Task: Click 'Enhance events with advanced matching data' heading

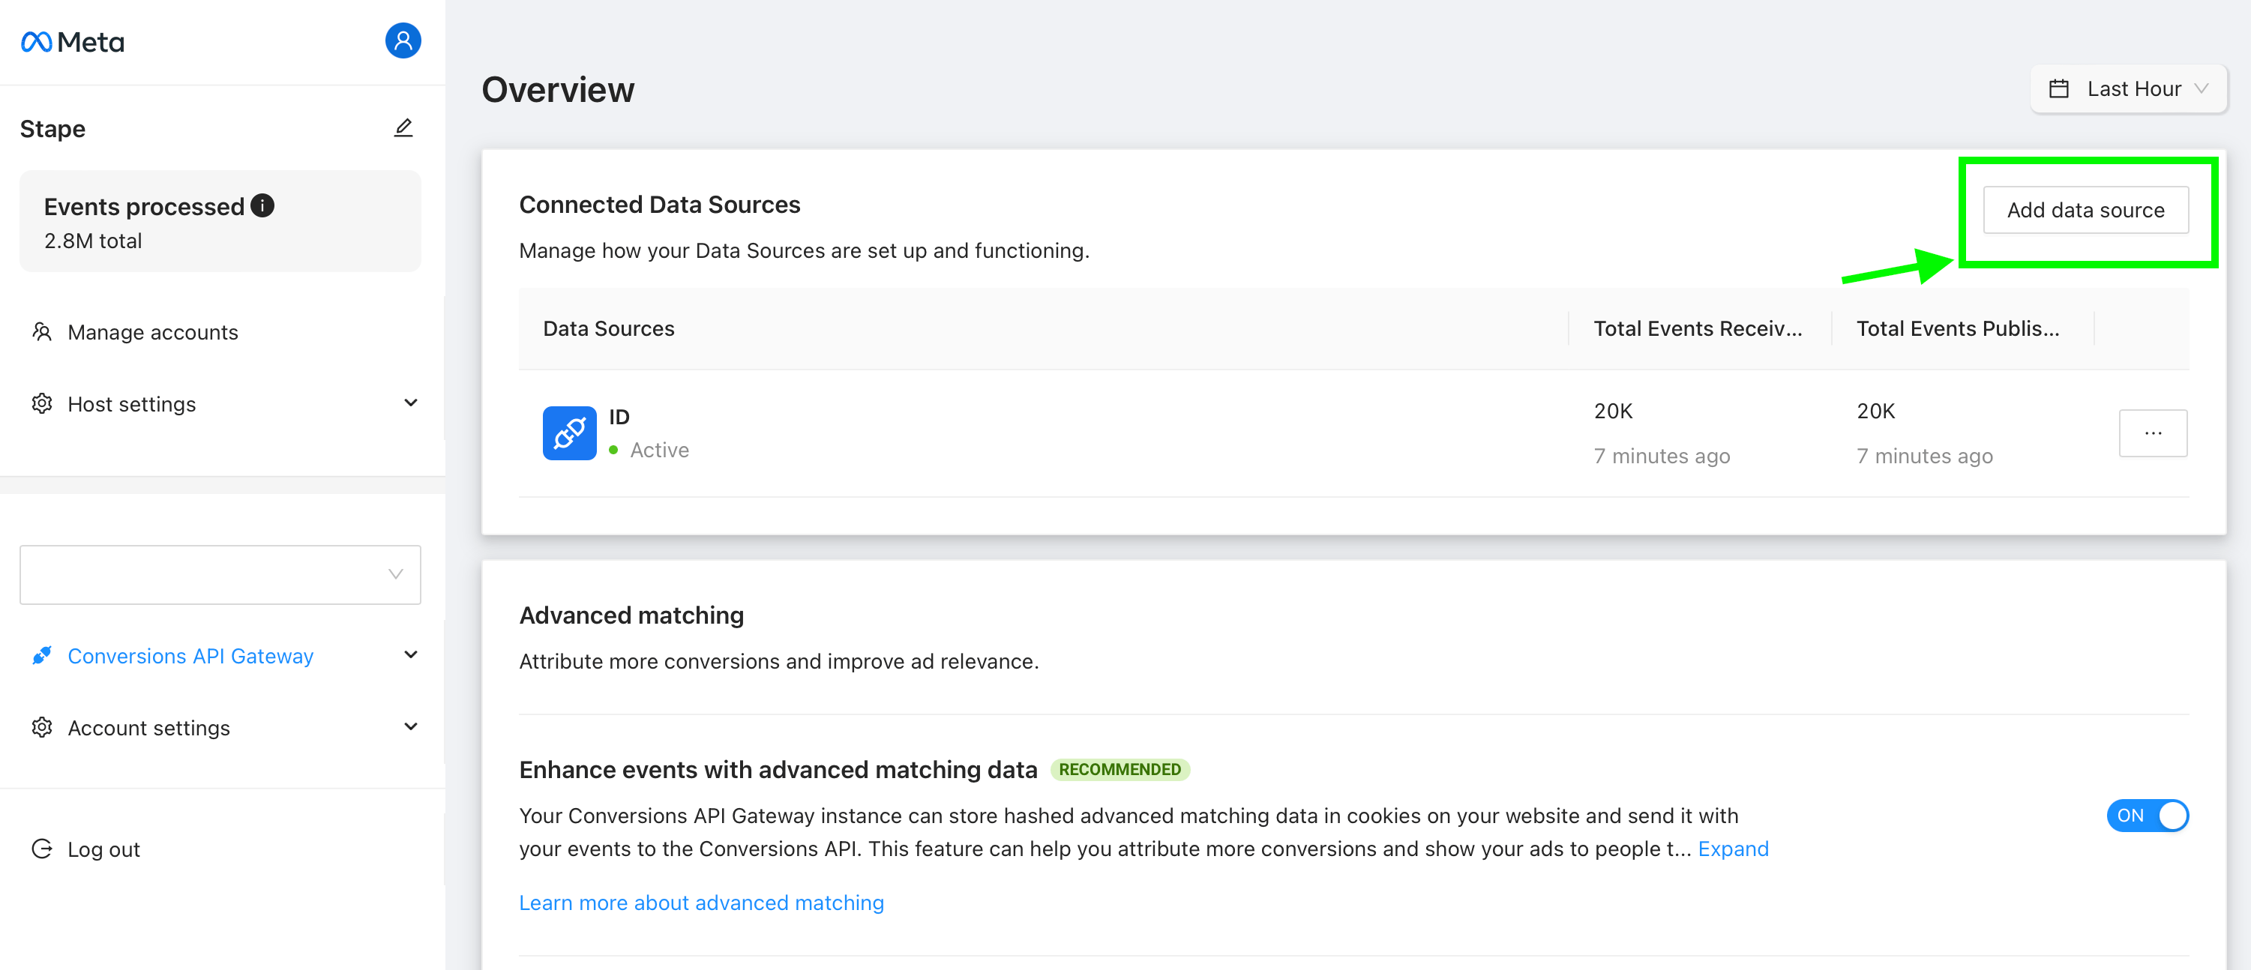Action: click(778, 770)
